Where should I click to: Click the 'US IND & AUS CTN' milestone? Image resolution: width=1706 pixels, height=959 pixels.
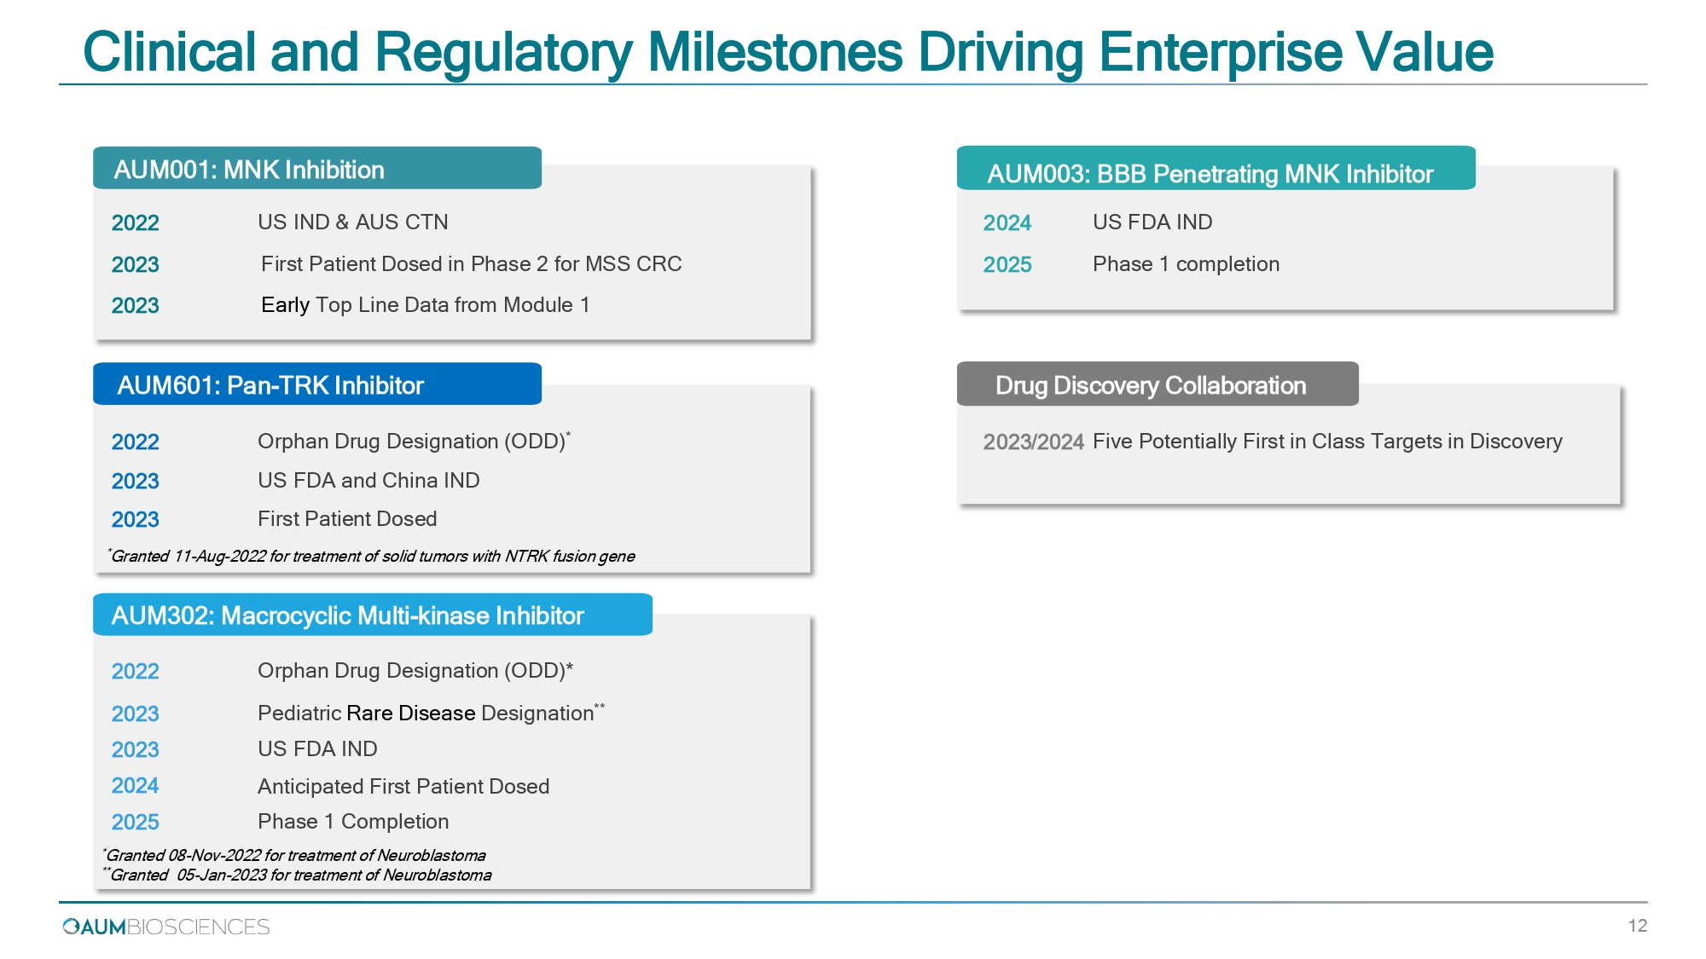click(x=353, y=222)
